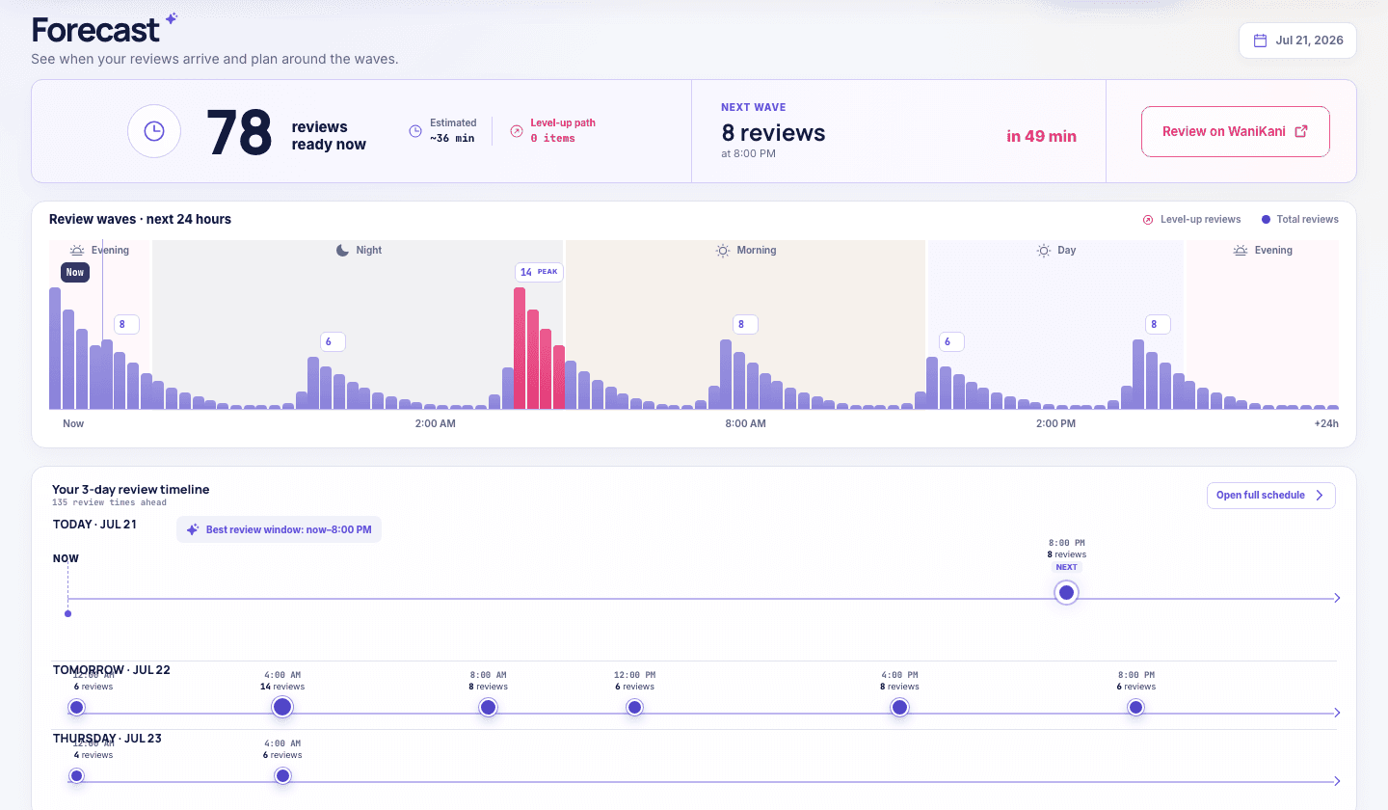Select tomorrow's 4:00 AM 14 reviews marker
1388x810 pixels.
282,707
